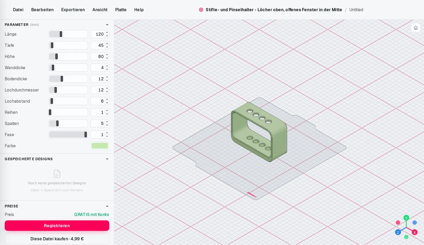Click the Lochabstand slider

point(68,101)
